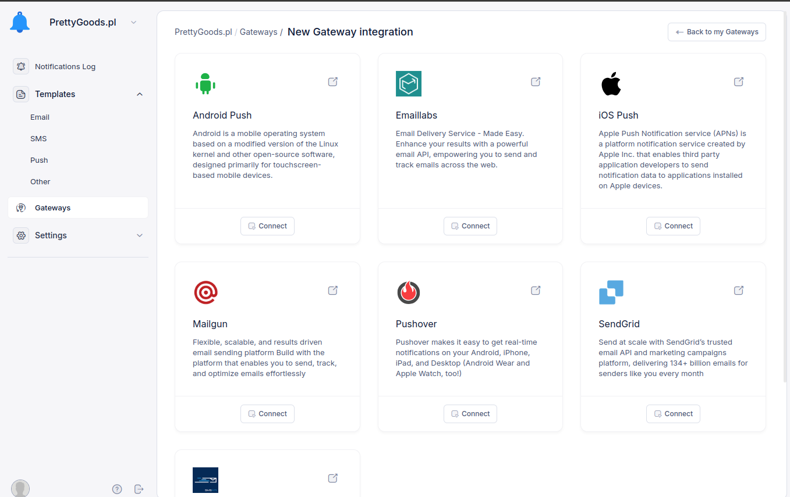
Task: Click the dark blue logo of bottom card
Action: pos(206,480)
